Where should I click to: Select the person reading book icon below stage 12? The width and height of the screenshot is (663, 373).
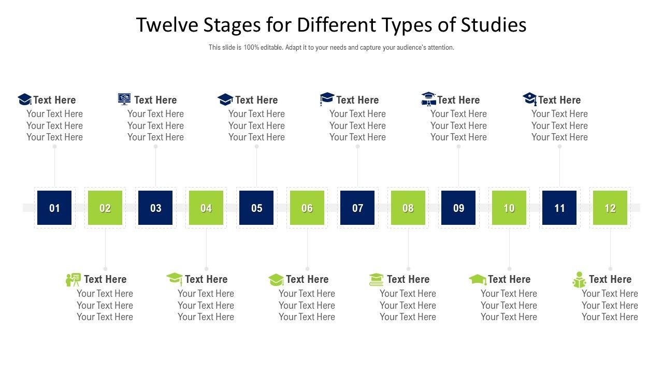[x=579, y=280]
